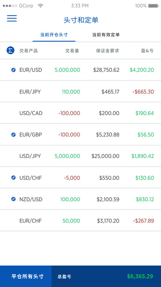Tap the 交易产品 column header
The height and width of the screenshot is (287, 161).
29,51
